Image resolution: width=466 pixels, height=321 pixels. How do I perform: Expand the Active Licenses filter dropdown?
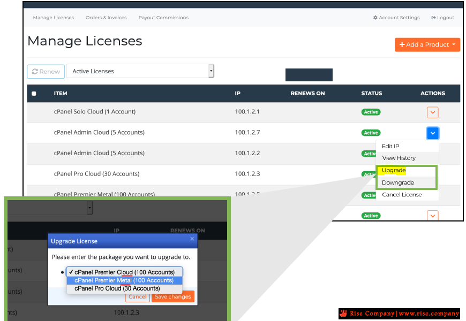point(140,71)
